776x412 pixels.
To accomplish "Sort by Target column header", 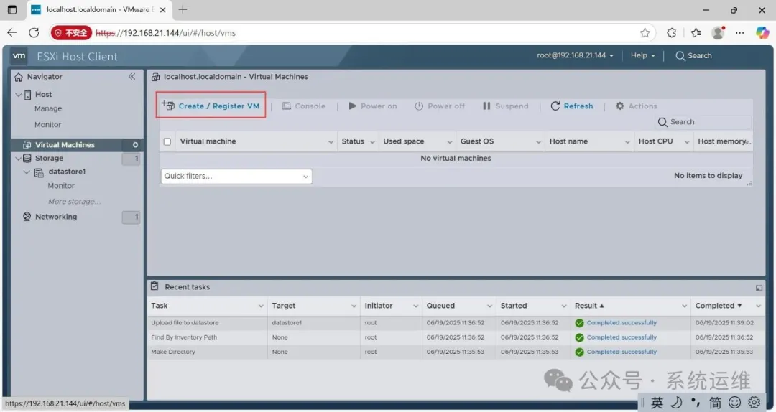I will pyautogui.click(x=284, y=306).
